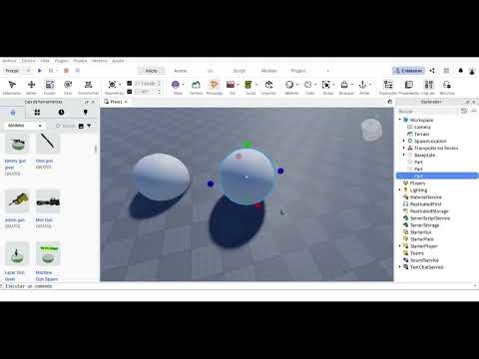479x359 pixels.
Task: Click the Import 3D (Importar) icon
Action: [x=268, y=85]
